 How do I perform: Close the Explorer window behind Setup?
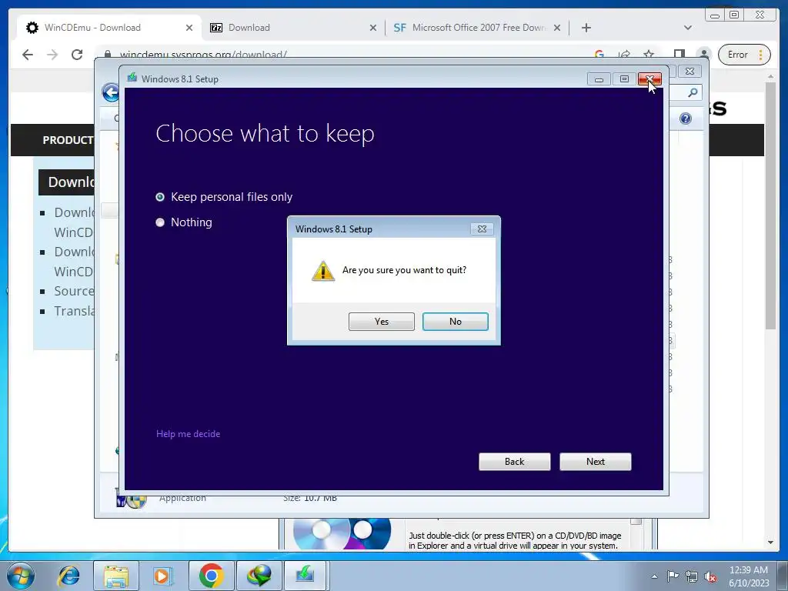click(x=689, y=72)
